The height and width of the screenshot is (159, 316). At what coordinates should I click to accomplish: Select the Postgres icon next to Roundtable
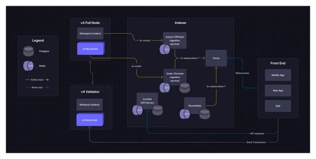[x=205, y=114]
